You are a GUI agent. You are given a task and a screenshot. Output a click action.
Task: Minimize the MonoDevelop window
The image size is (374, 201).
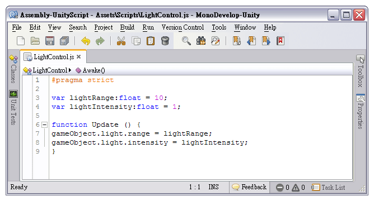[333, 15]
